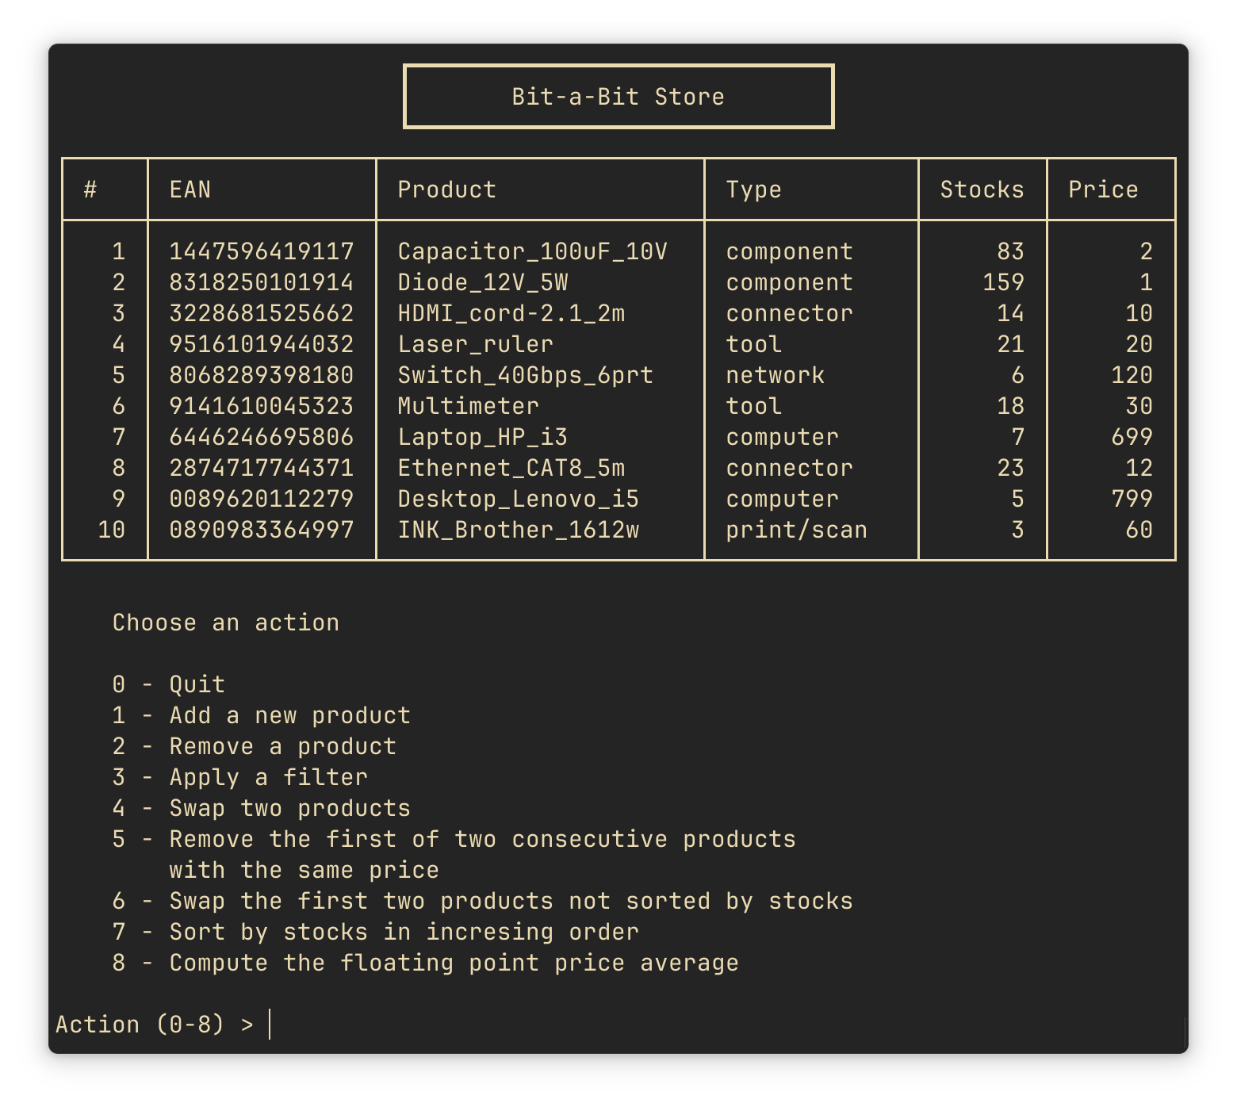The image size is (1237, 1107).
Task: Click option Sort by stocks in incresing order
Action: pyautogui.click(x=404, y=932)
